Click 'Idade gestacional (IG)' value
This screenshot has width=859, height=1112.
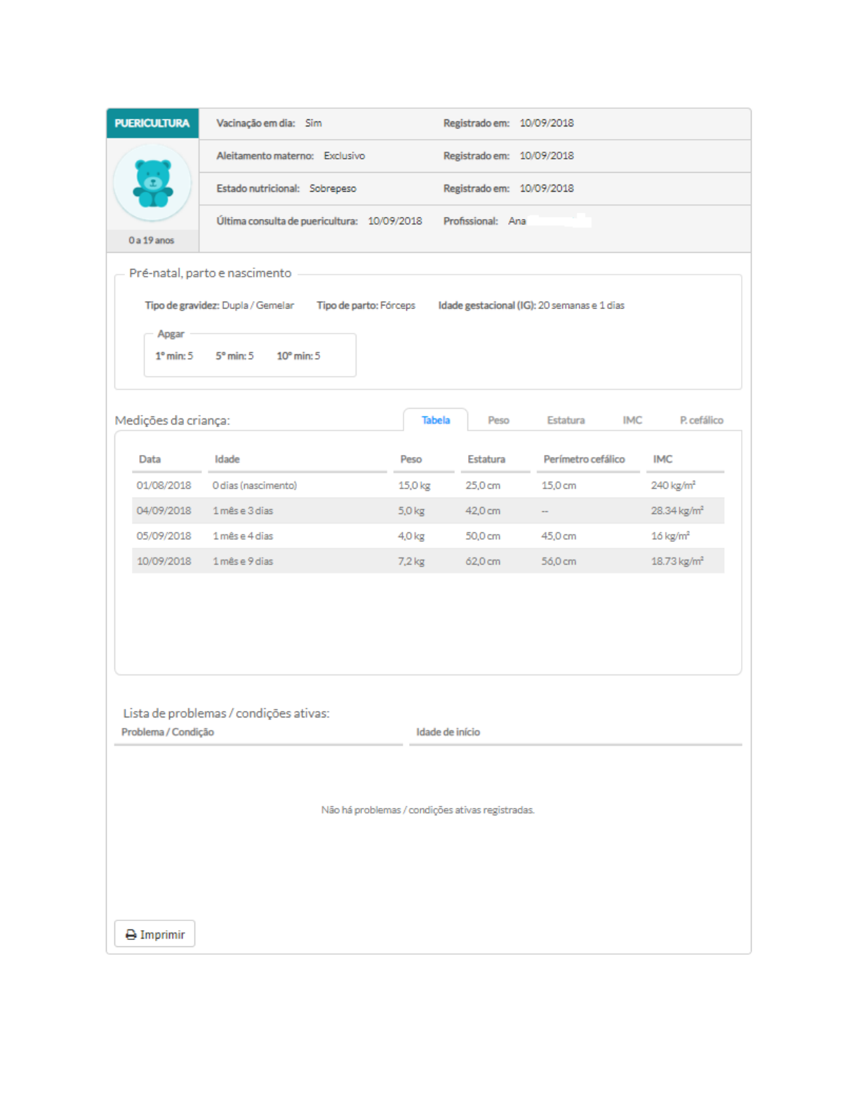pos(581,305)
